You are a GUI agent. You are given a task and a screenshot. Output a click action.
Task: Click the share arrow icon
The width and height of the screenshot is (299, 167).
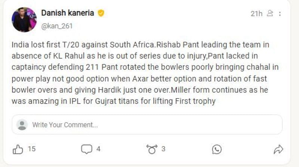pyautogui.click(x=278, y=149)
